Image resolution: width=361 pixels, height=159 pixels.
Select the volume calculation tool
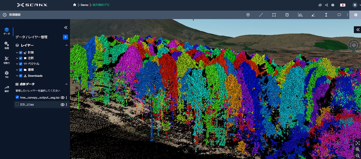click(287, 15)
